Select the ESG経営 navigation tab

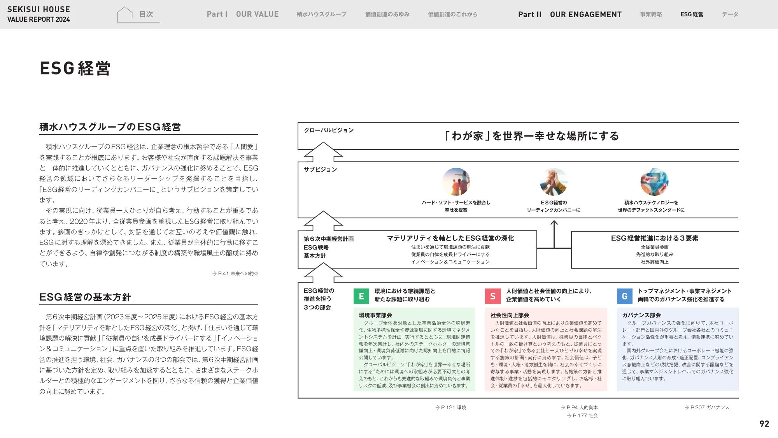(692, 14)
